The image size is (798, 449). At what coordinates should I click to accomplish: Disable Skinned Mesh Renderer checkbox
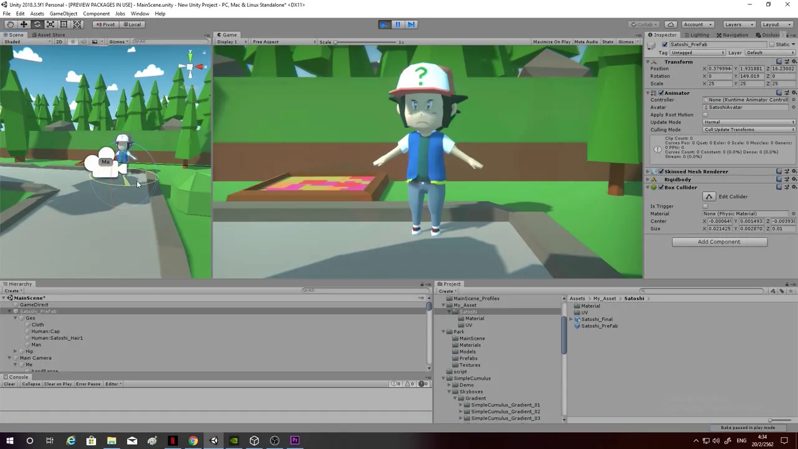click(x=661, y=171)
